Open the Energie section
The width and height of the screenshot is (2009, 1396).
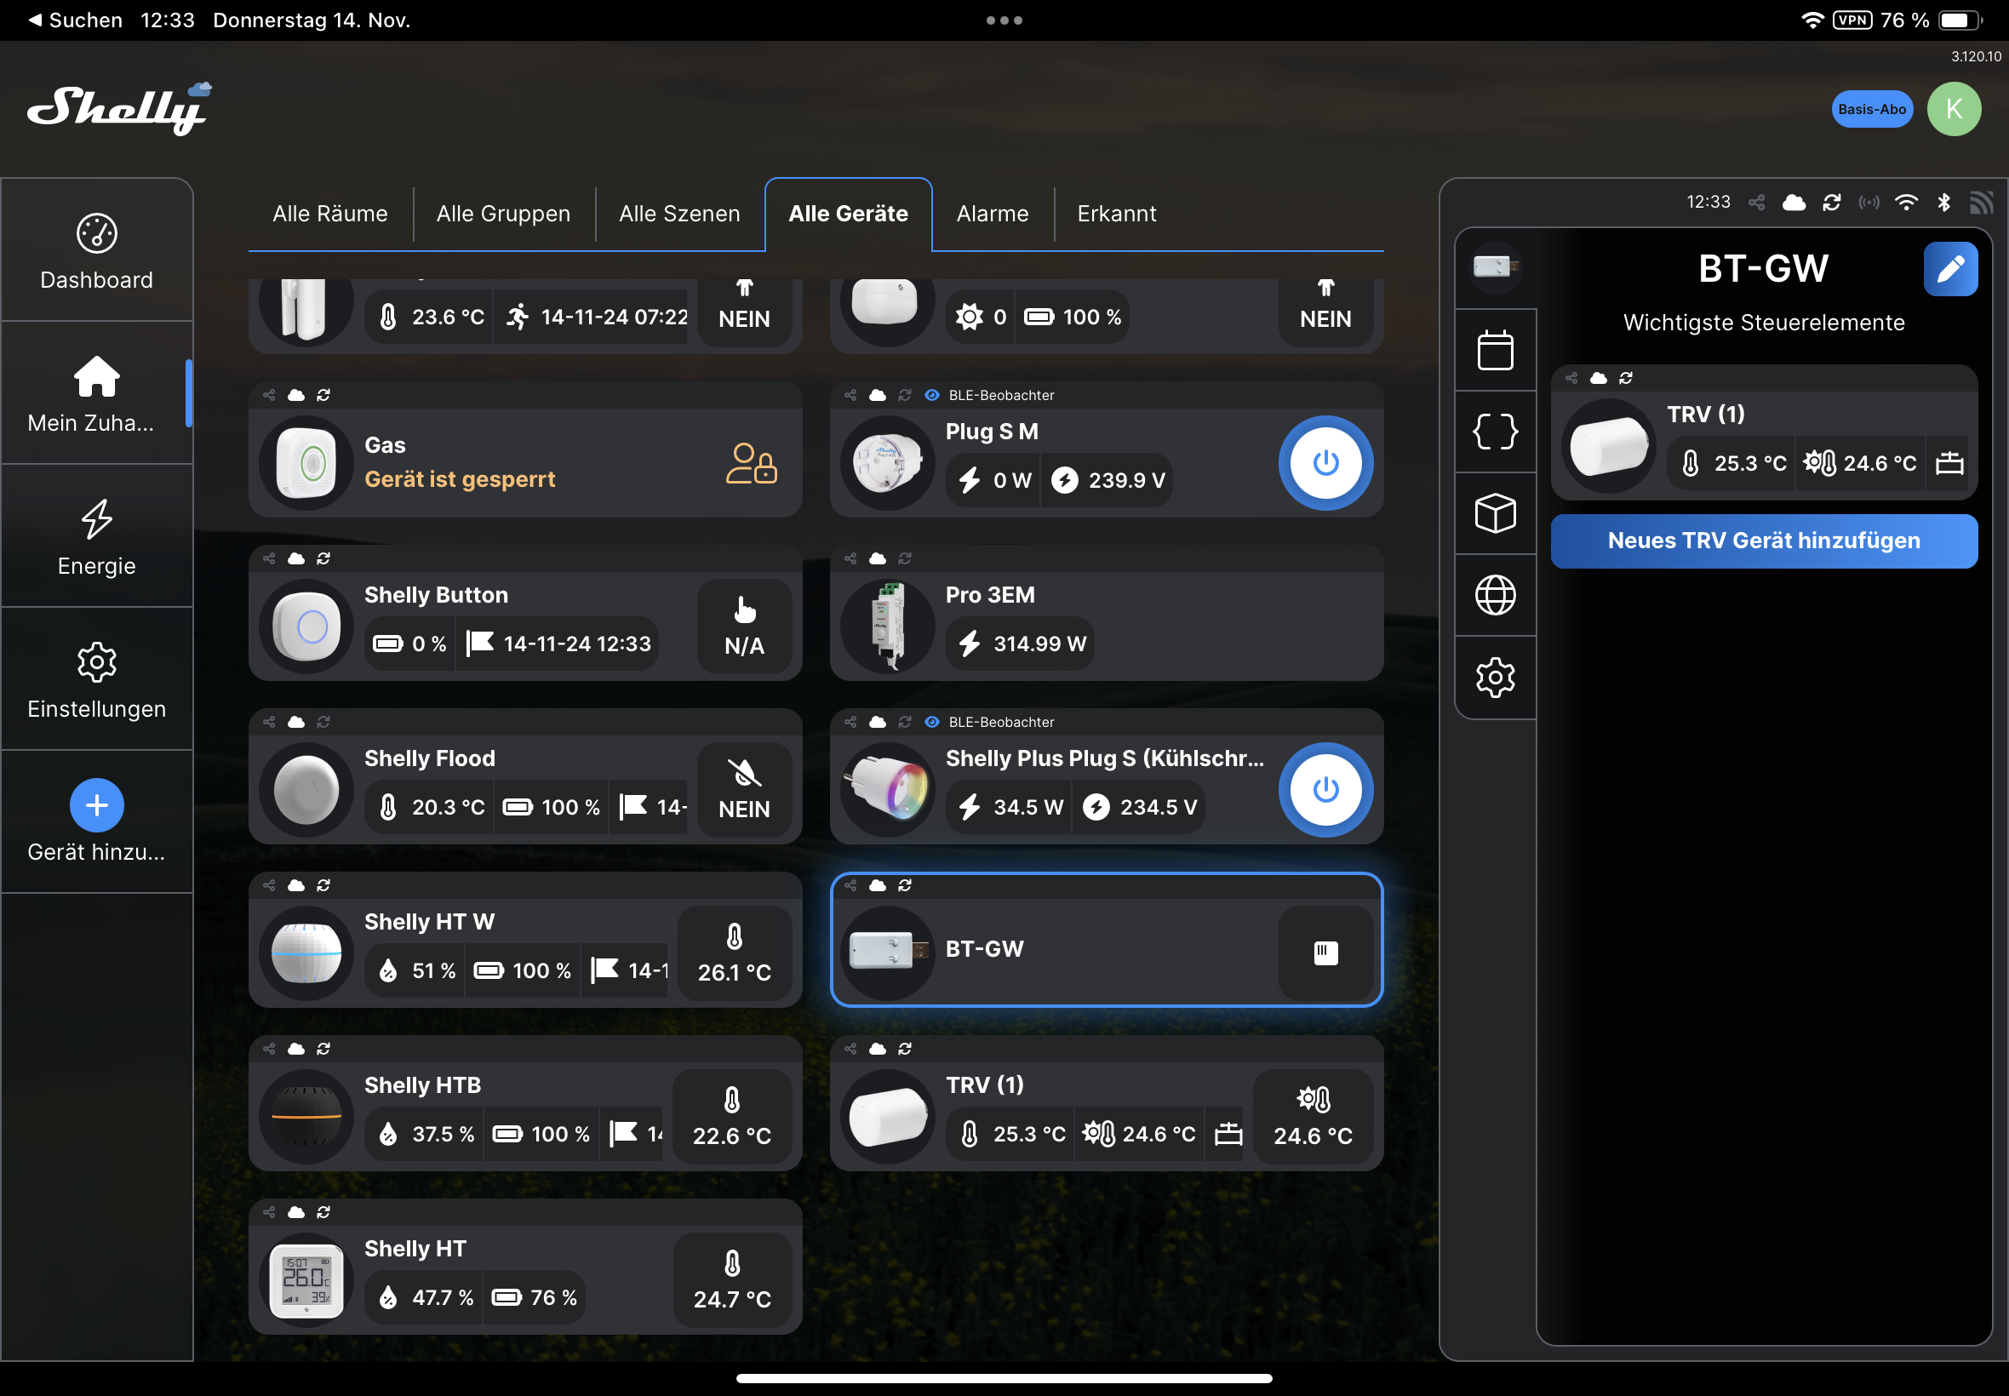96,537
